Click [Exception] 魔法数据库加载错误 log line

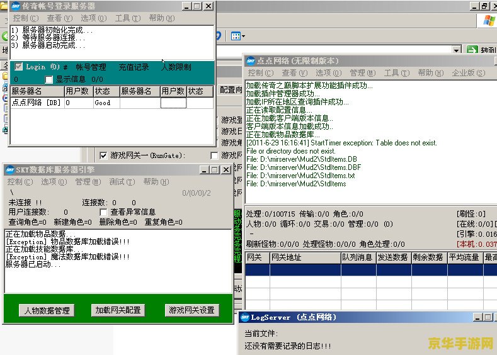click(x=67, y=257)
